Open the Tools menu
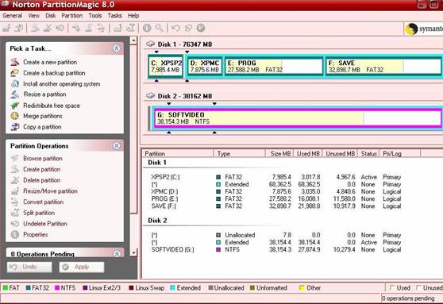 coord(95,16)
